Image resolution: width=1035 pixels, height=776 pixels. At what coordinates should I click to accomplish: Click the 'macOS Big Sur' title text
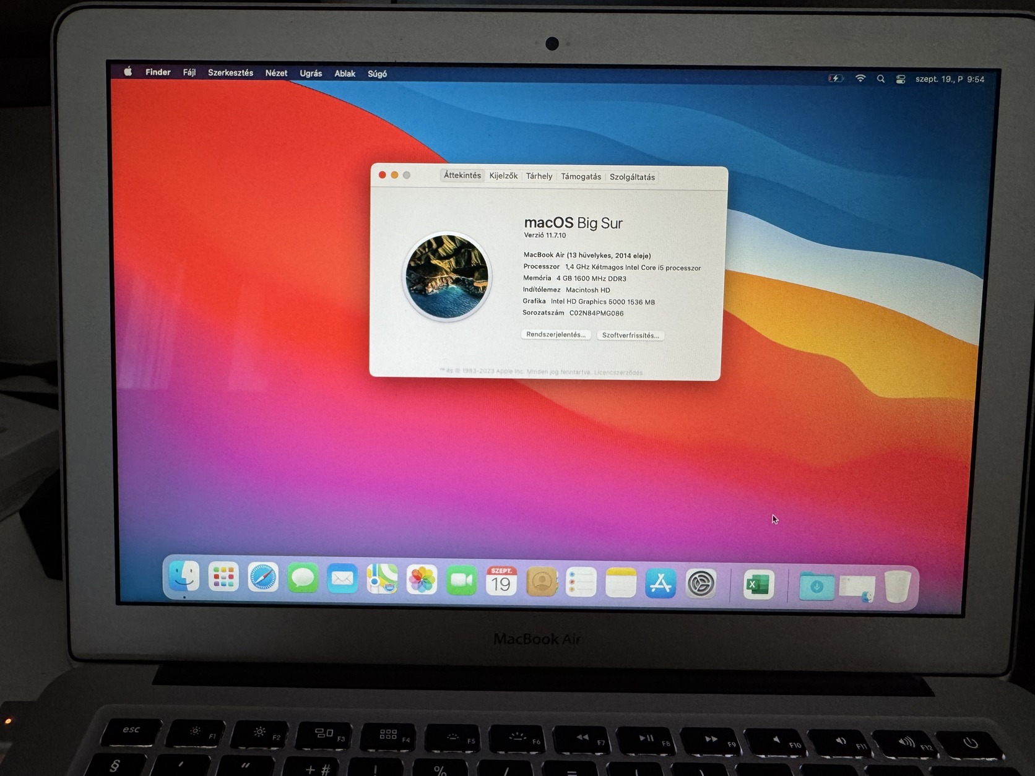coord(573,223)
